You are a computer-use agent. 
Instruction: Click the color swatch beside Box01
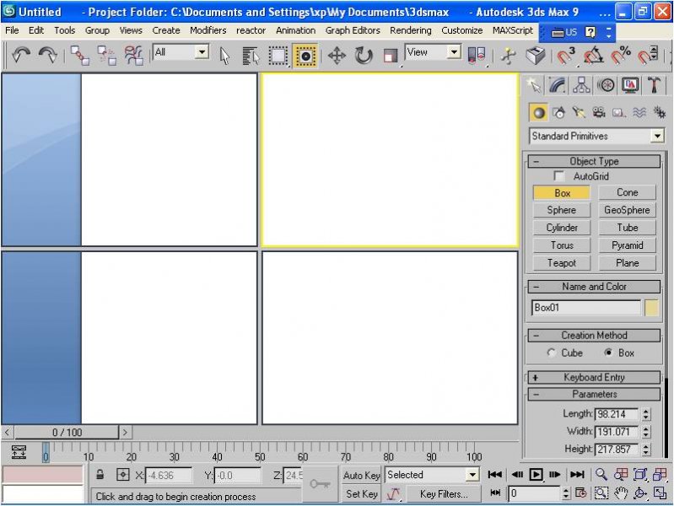click(652, 308)
